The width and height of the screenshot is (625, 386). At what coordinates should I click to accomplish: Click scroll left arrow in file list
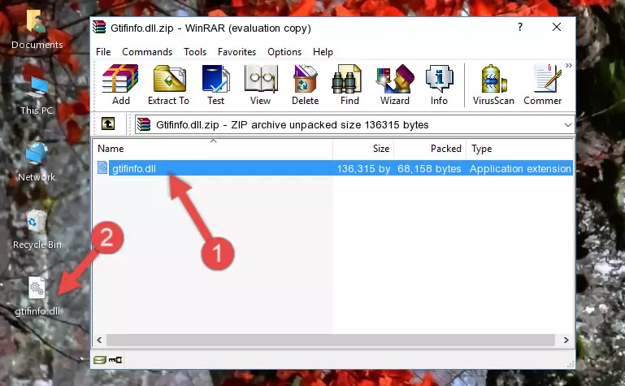tap(100, 340)
